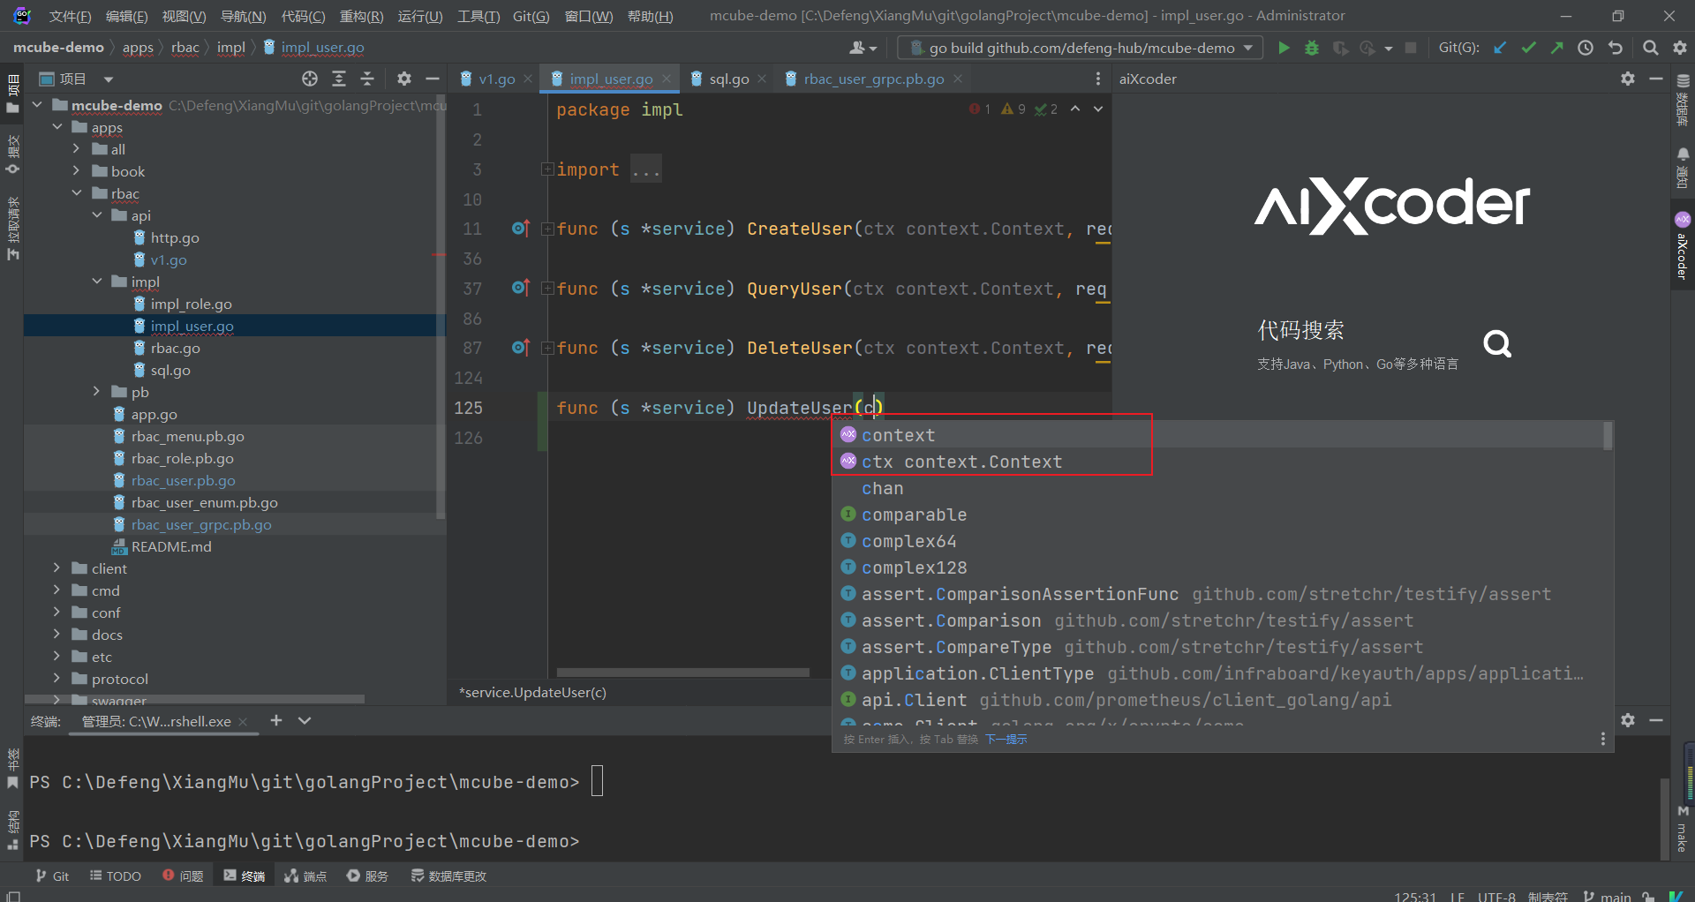Click UTF-8 encoding in status bar
The width and height of the screenshot is (1695, 902).
(x=1496, y=896)
